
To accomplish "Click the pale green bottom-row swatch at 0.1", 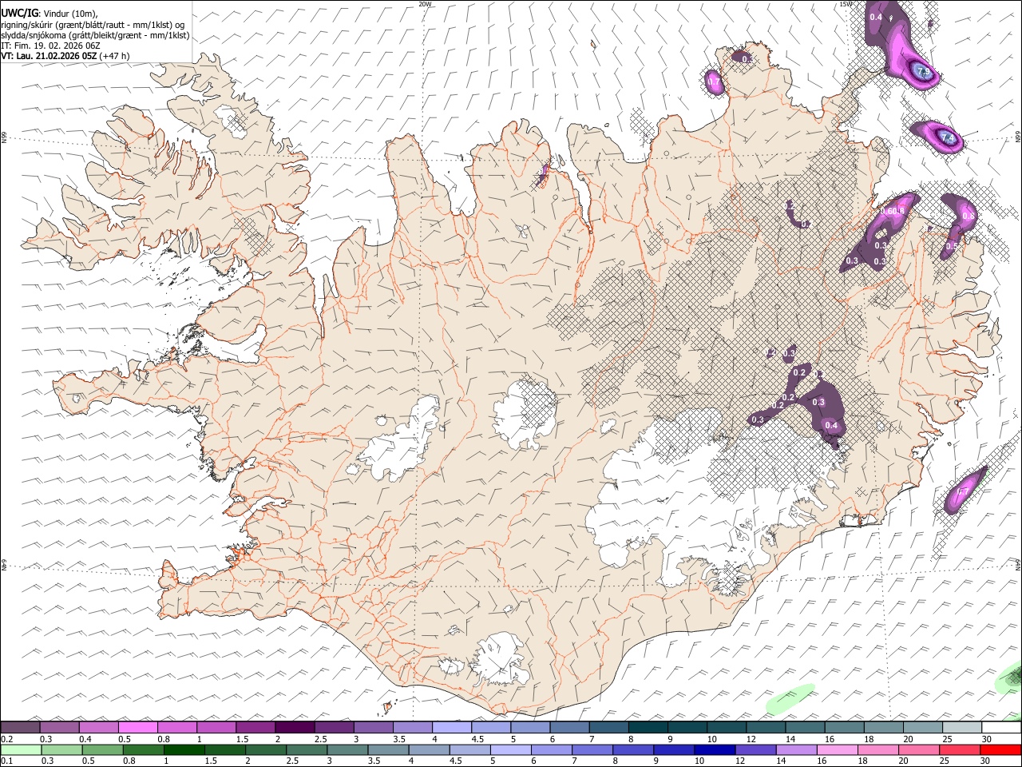I will point(21,750).
